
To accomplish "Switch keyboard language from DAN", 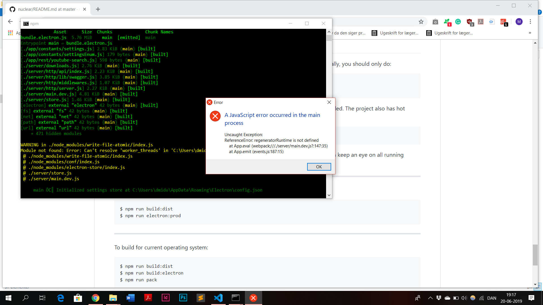I will point(492,298).
